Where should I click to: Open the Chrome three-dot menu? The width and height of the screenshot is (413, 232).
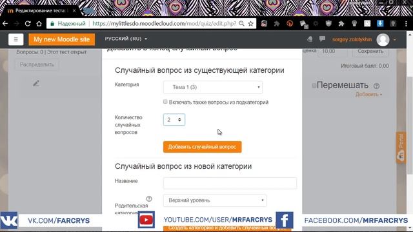406,24
